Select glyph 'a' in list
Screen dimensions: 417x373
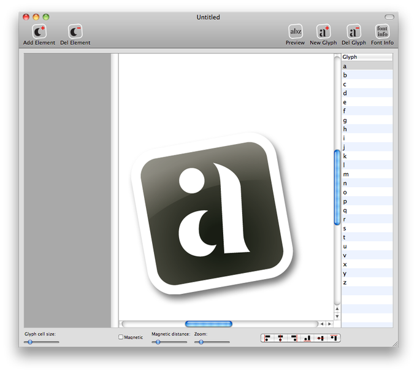point(367,66)
